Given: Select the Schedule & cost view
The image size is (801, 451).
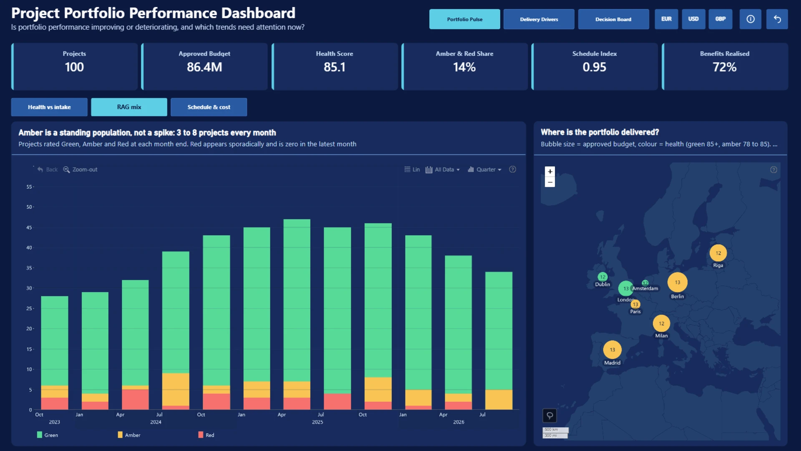Looking at the screenshot, I should (x=209, y=107).
